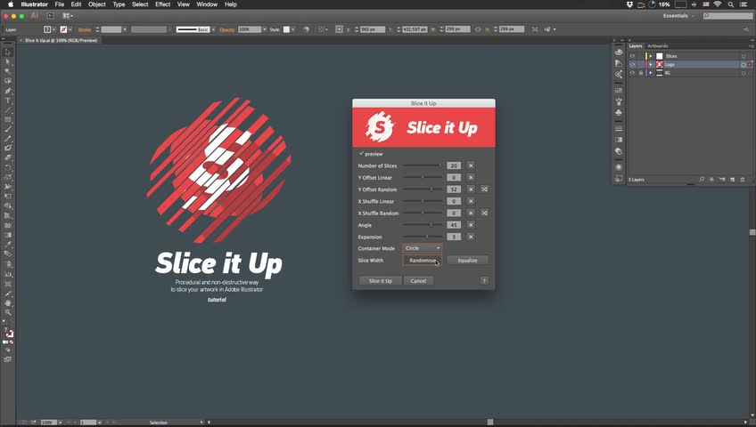Click the shuffle icon beside Y Offset Random
756x427 pixels.
tap(484, 189)
